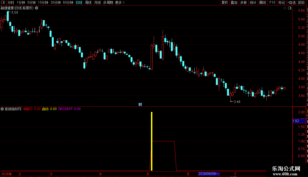Add stock via +自选 button
Screen dimensions: 308x177
(291, 2)
